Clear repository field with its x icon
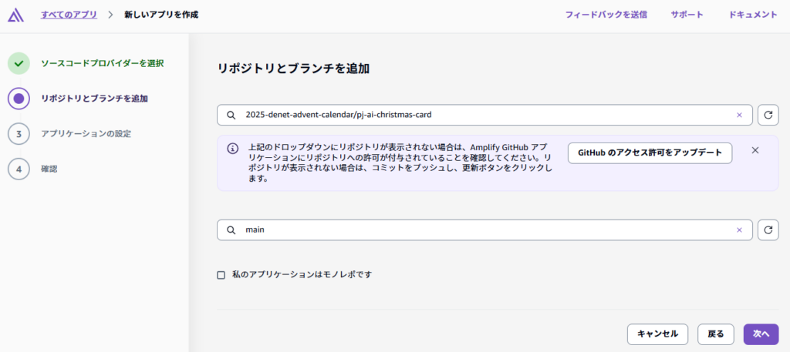 pos(739,115)
